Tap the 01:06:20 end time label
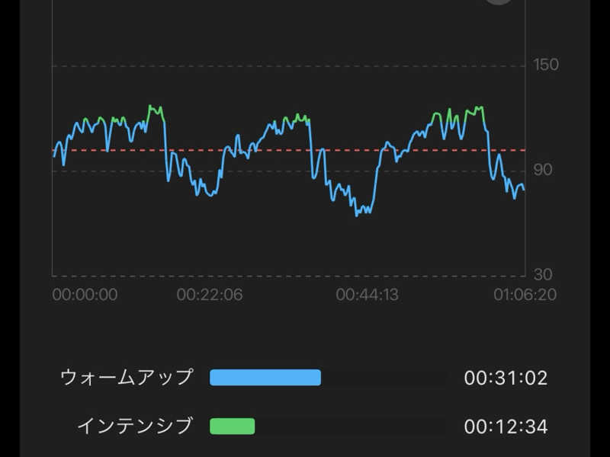610x457 pixels. (x=524, y=295)
